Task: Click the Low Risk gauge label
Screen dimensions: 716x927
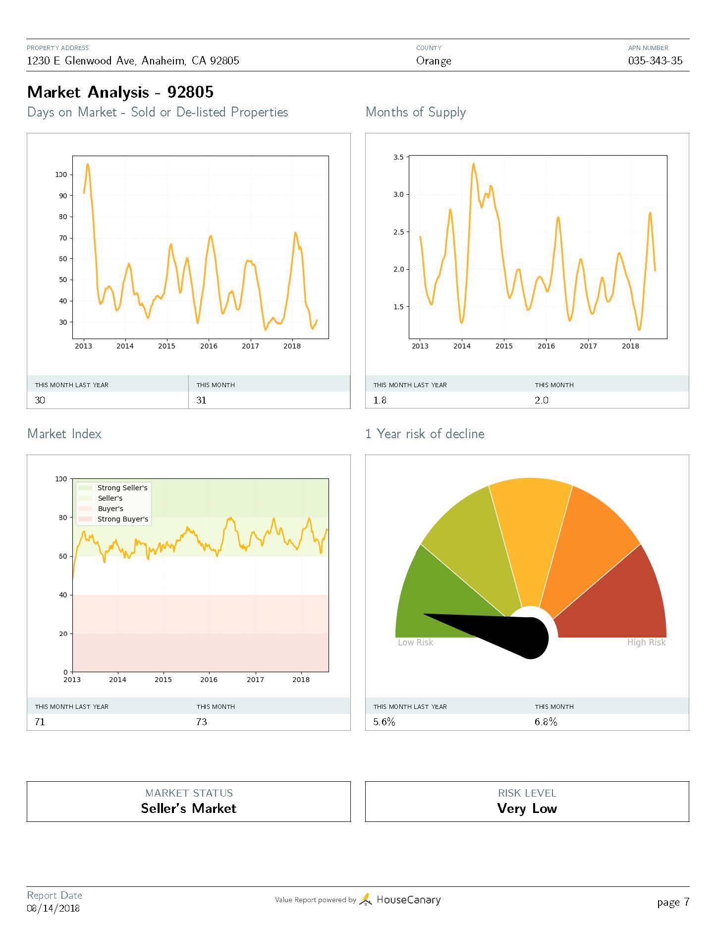Action: click(x=415, y=642)
